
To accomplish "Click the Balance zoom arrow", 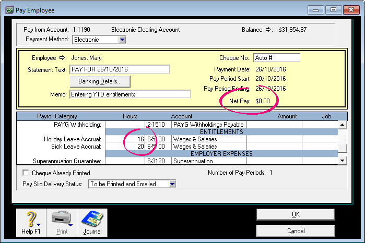I will point(269,30).
